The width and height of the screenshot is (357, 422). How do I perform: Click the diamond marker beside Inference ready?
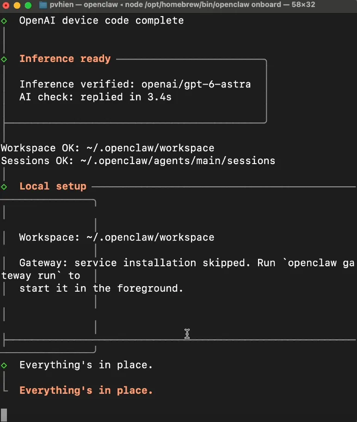[x=4, y=59]
